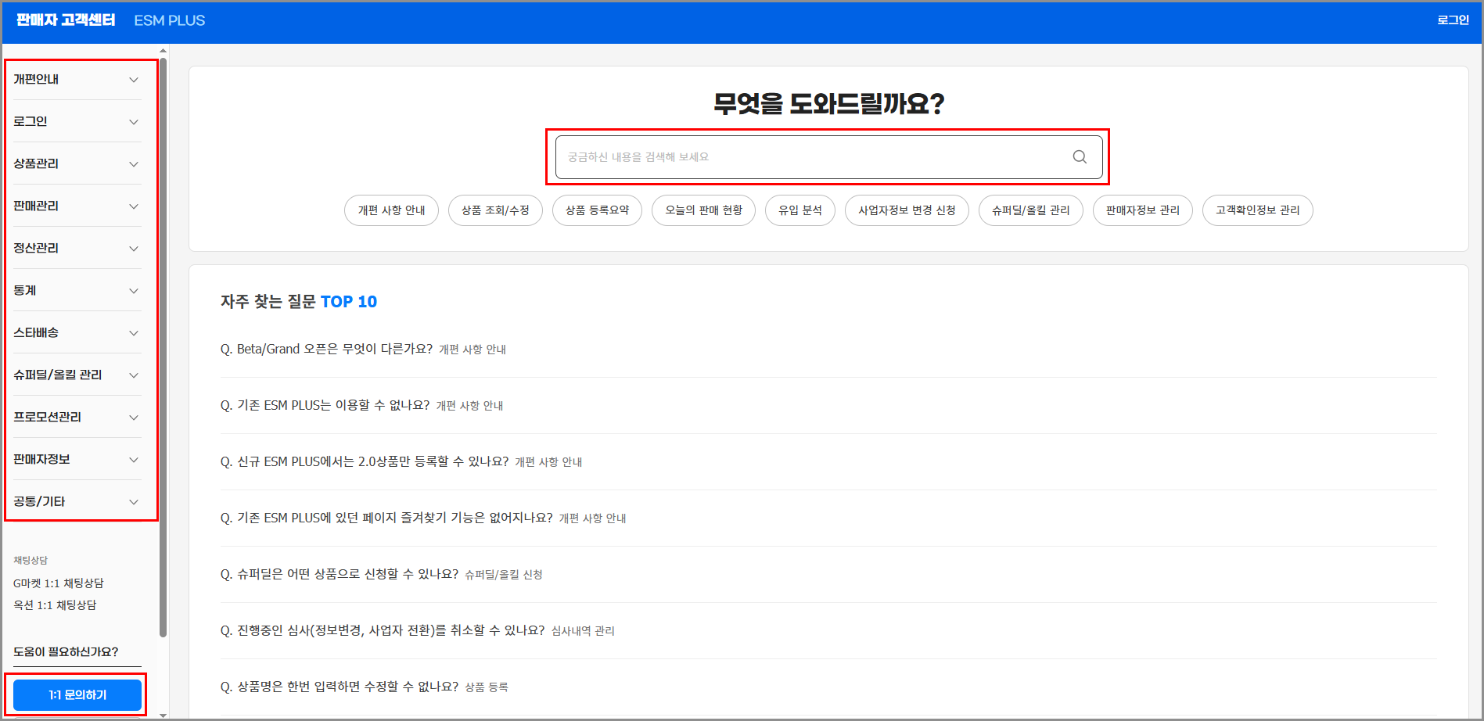Screen dimensions: 1484x721
Task: Open question about Beta/Grand 오픈 difference
Action: click(x=326, y=349)
